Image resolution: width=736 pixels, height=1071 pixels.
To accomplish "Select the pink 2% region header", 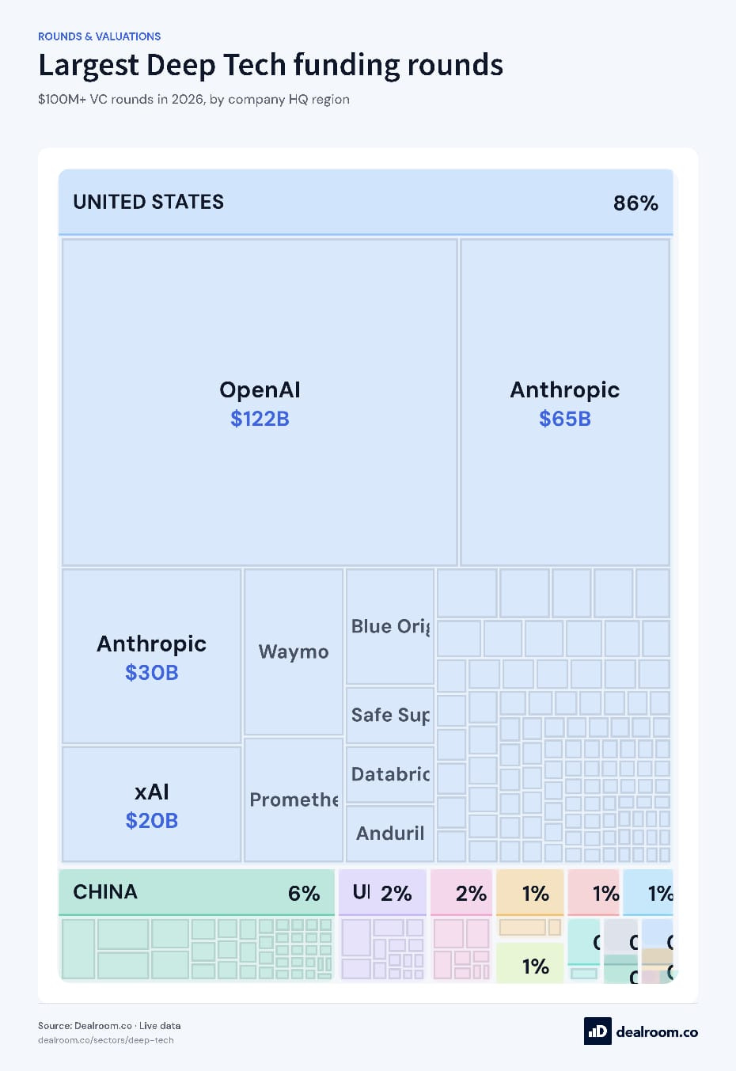I will pos(461,893).
